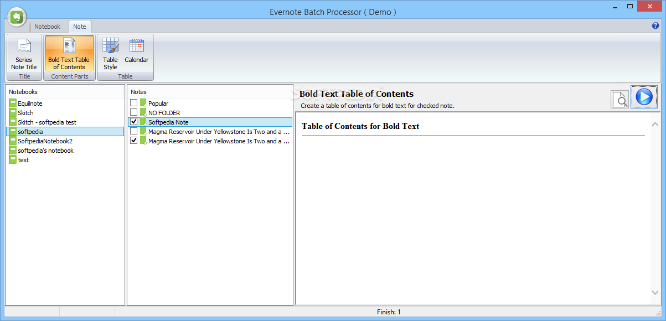
Task: Close the Evernote Batch Processor window
Action: point(650,6)
